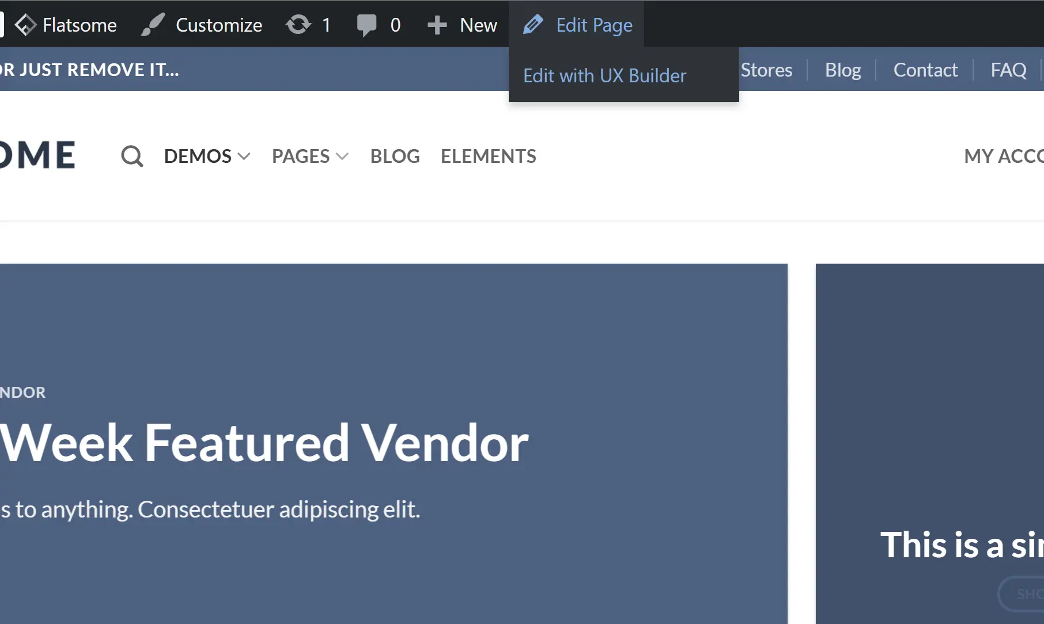Click the comments bubble icon

click(x=366, y=25)
